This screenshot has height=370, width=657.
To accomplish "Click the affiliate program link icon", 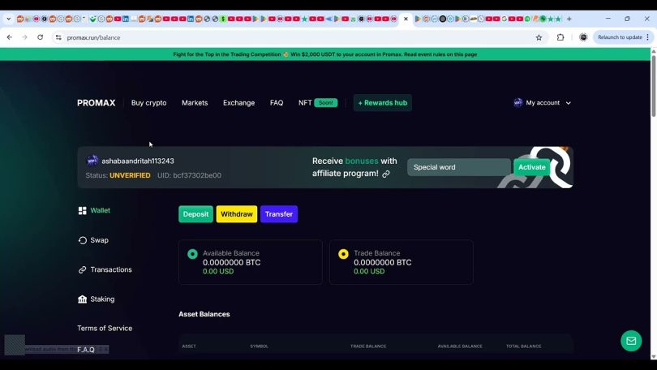I will (386, 174).
